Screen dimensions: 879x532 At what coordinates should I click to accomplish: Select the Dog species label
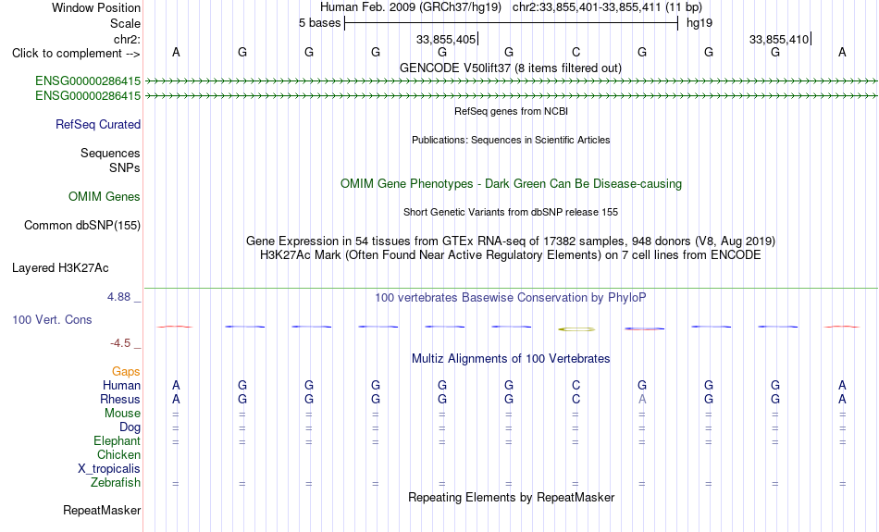click(130, 427)
